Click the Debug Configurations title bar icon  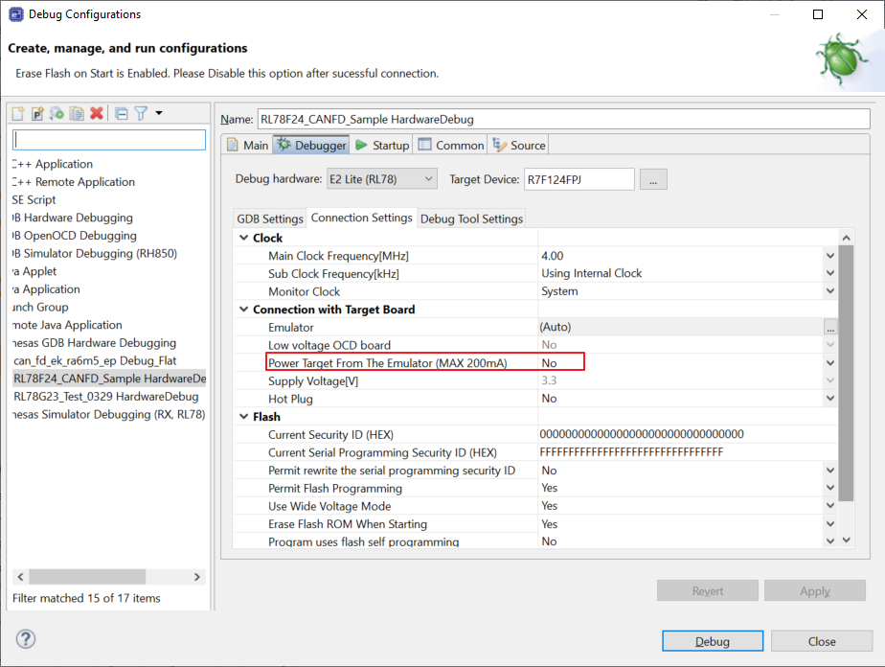tap(16, 14)
